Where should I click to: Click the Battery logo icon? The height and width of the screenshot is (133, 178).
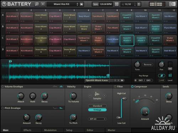pyautogui.click(x=4, y=4)
